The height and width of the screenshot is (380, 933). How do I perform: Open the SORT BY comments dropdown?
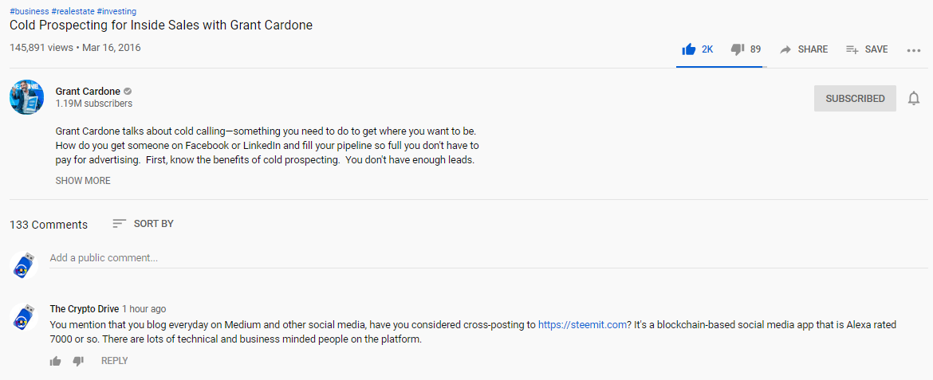(x=143, y=224)
